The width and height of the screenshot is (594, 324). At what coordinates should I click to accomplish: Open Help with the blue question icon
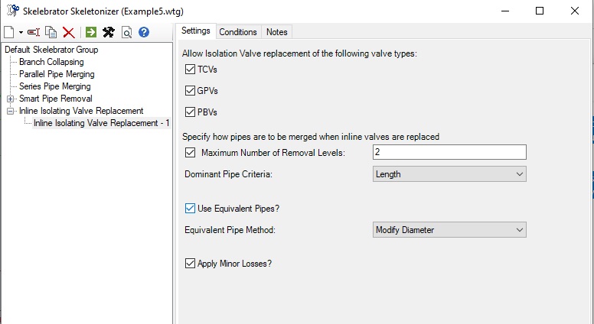[x=143, y=32]
